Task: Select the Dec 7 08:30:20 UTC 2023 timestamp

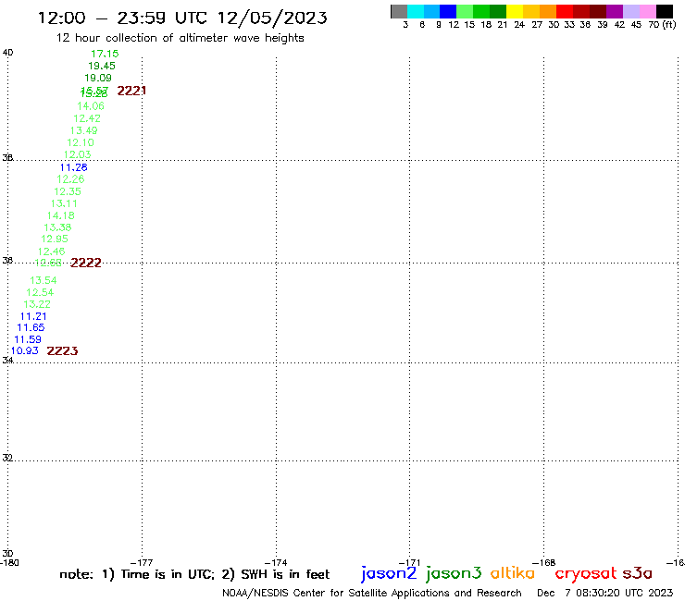Action: point(605,593)
